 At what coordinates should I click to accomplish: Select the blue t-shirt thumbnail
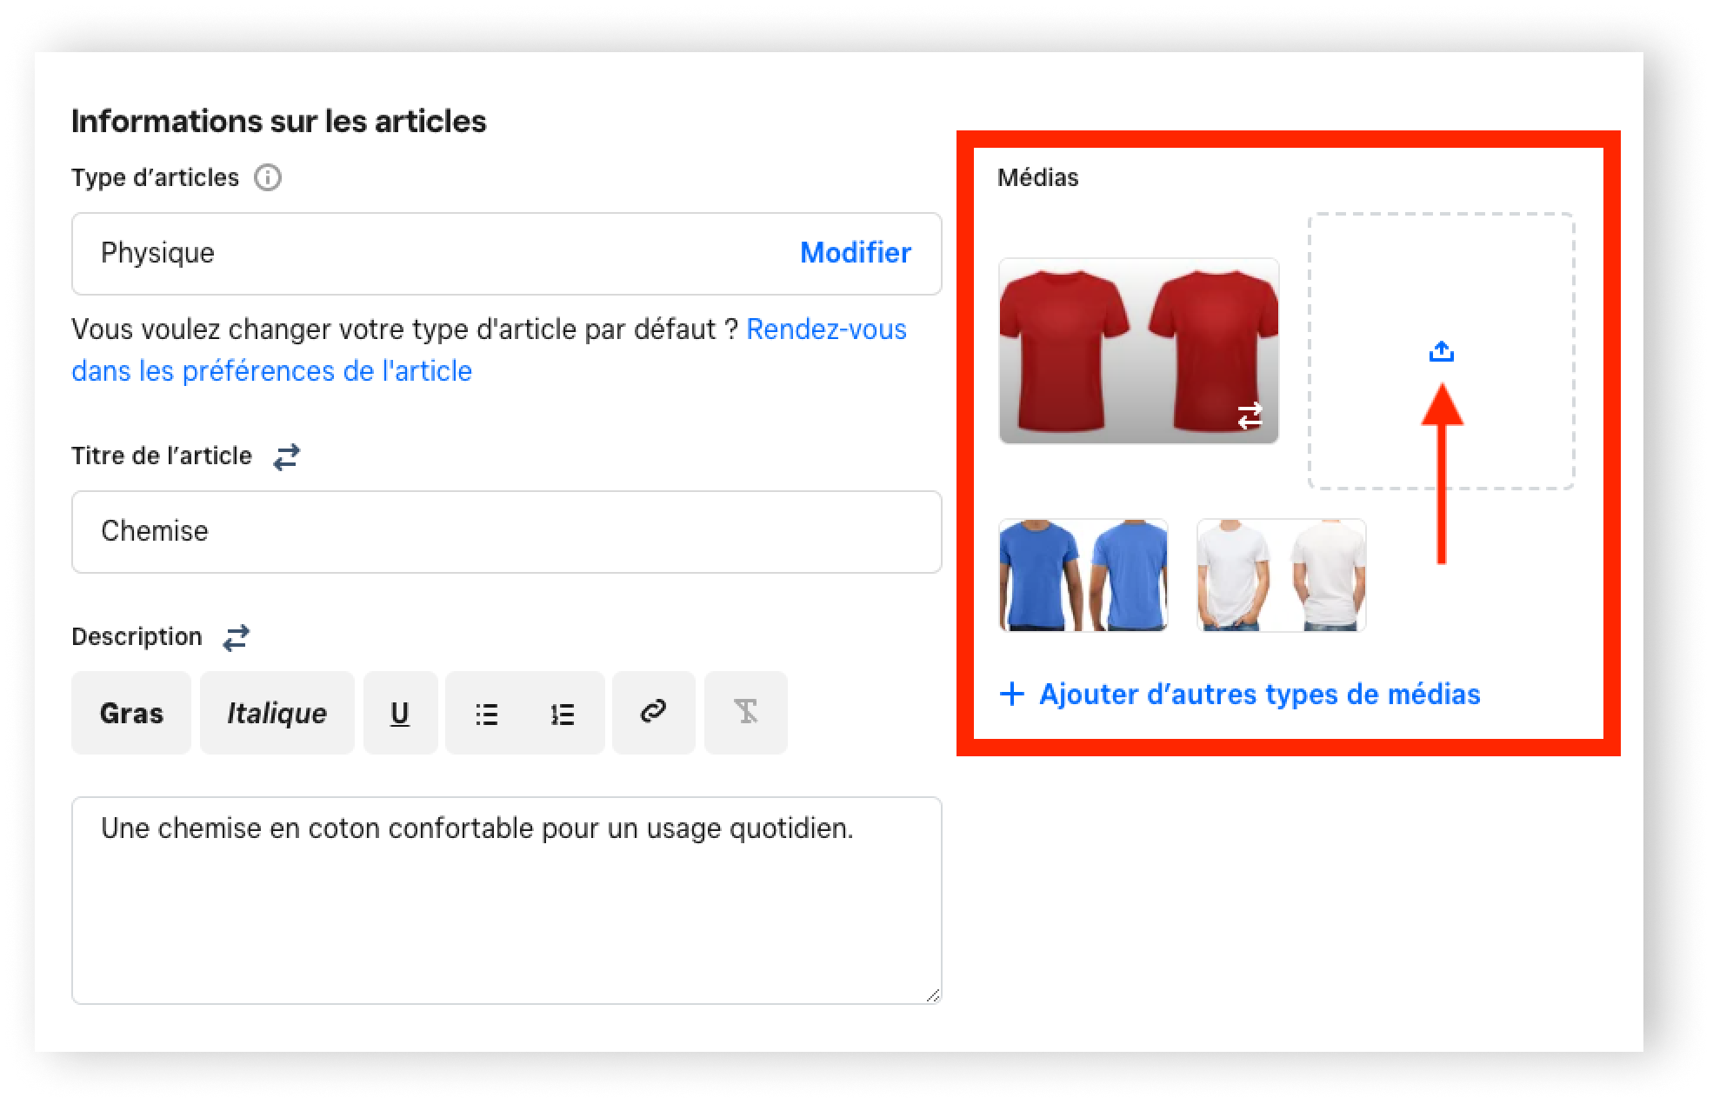point(1083,575)
